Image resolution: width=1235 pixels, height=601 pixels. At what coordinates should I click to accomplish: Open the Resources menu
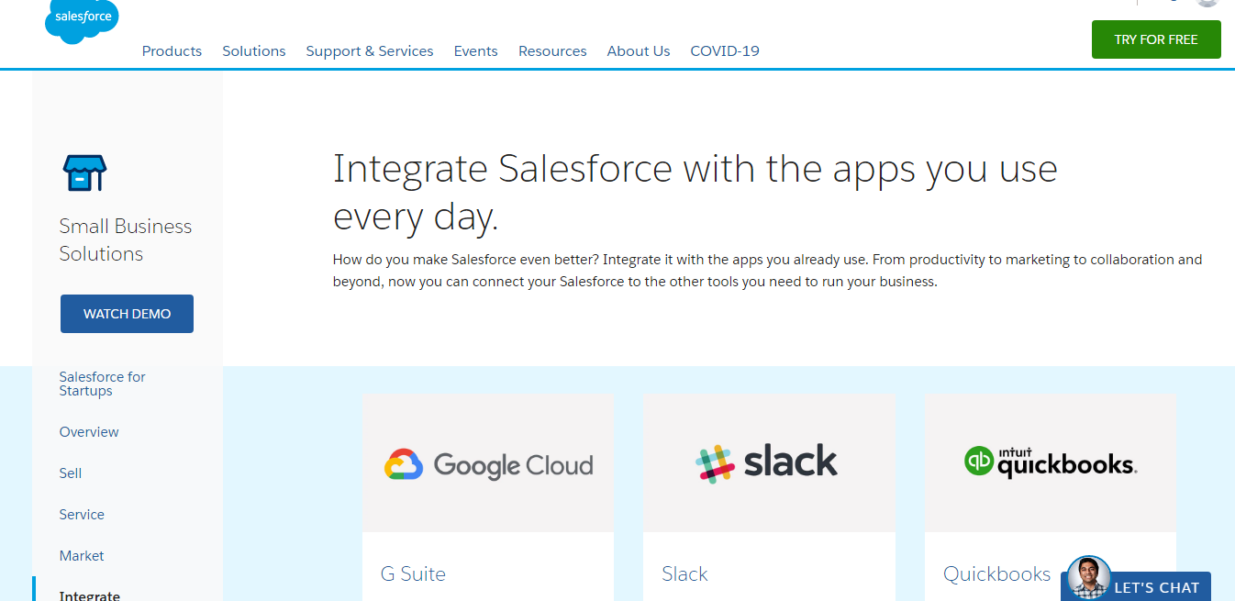click(552, 51)
